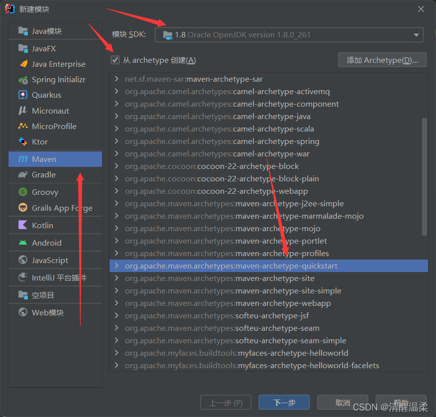436x417 pixels.
Task: Click the 帮助 button
Action: coord(401,402)
